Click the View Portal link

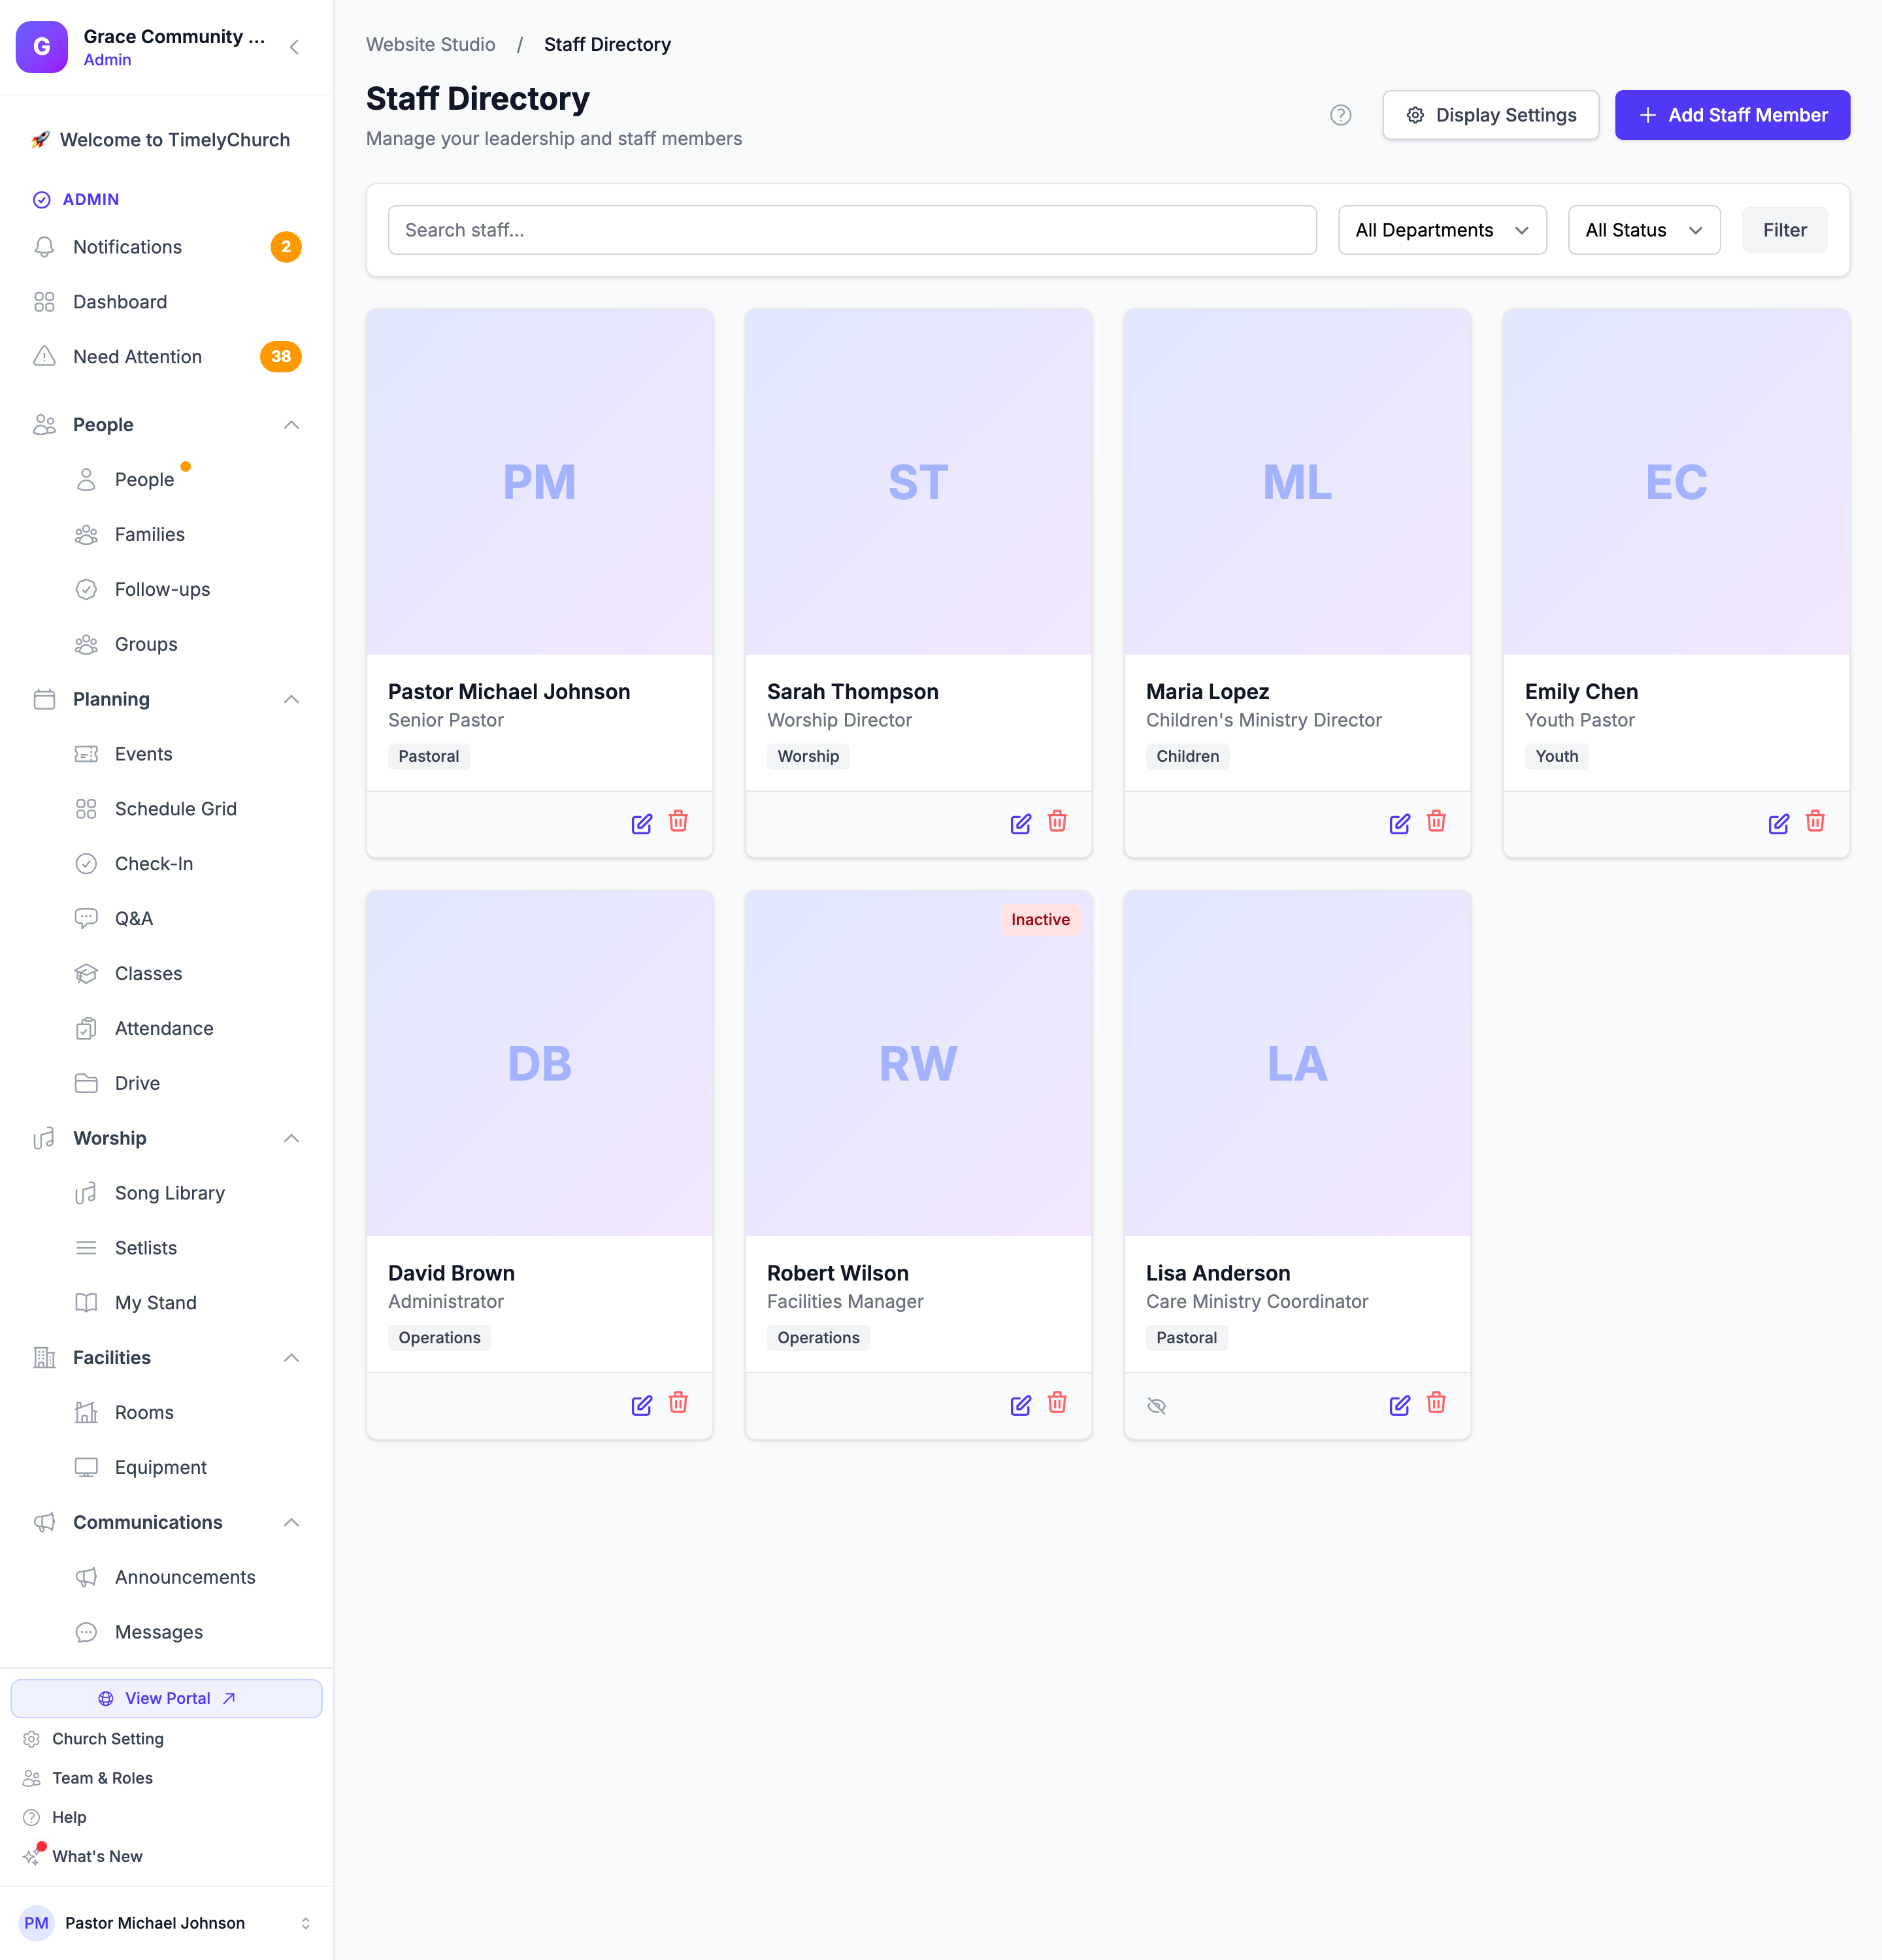pyautogui.click(x=166, y=1698)
